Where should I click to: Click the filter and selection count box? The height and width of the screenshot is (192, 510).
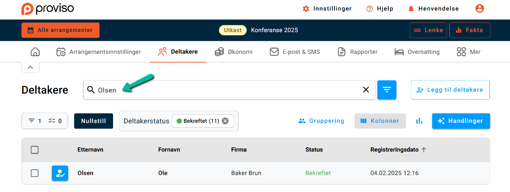[45, 121]
